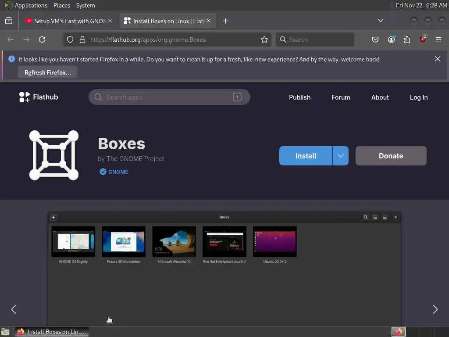This screenshot has width=449, height=337.
Task: Click the Firefox View icon in tab bar
Action: [9, 21]
